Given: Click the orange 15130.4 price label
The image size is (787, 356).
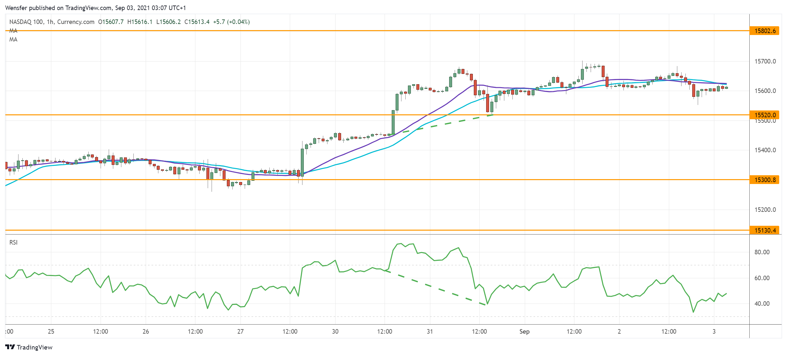Looking at the screenshot, I should click(765, 230).
